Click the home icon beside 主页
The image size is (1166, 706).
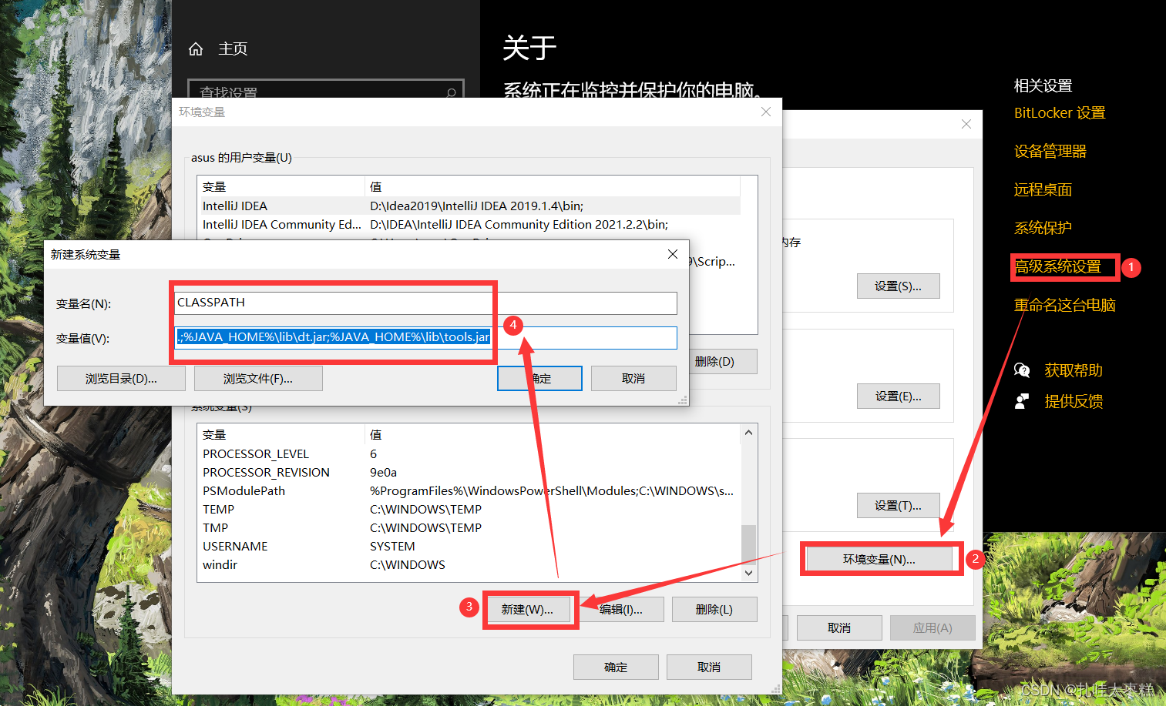[196, 49]
